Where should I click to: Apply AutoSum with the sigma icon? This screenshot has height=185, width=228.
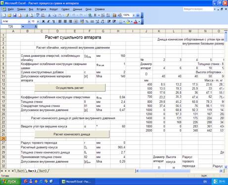[x=95, y=15]
